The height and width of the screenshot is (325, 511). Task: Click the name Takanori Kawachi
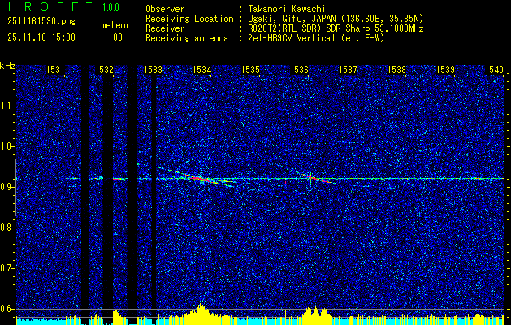(286, 9)
